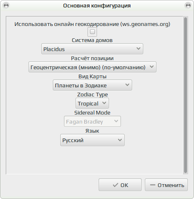Click the dash icon beside Отменить
Screen dimensions: 194x199
[x=152, y=185]
